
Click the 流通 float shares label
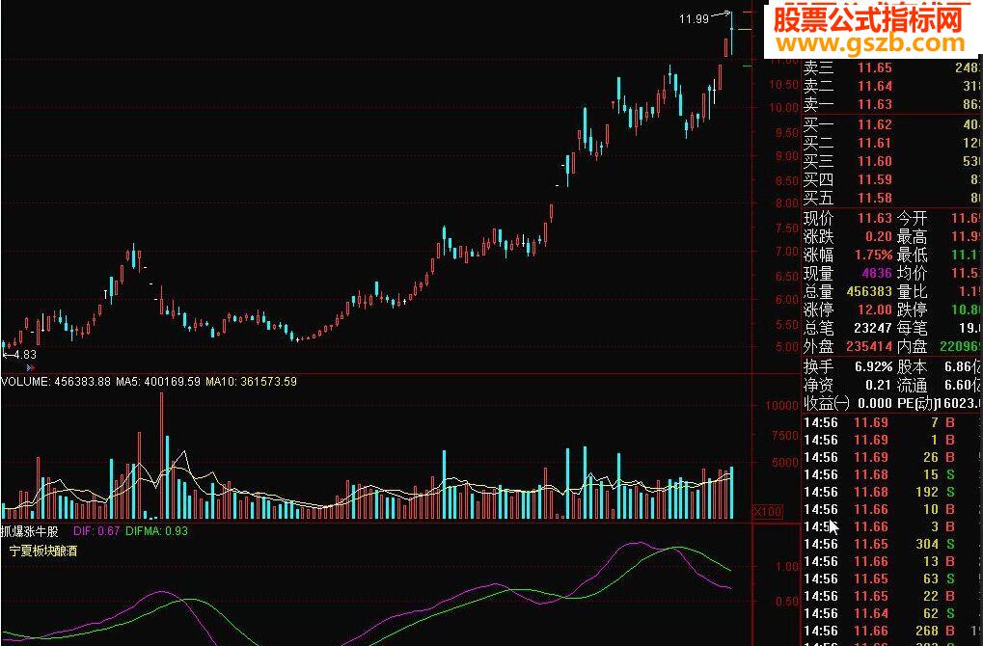point(912,385)
